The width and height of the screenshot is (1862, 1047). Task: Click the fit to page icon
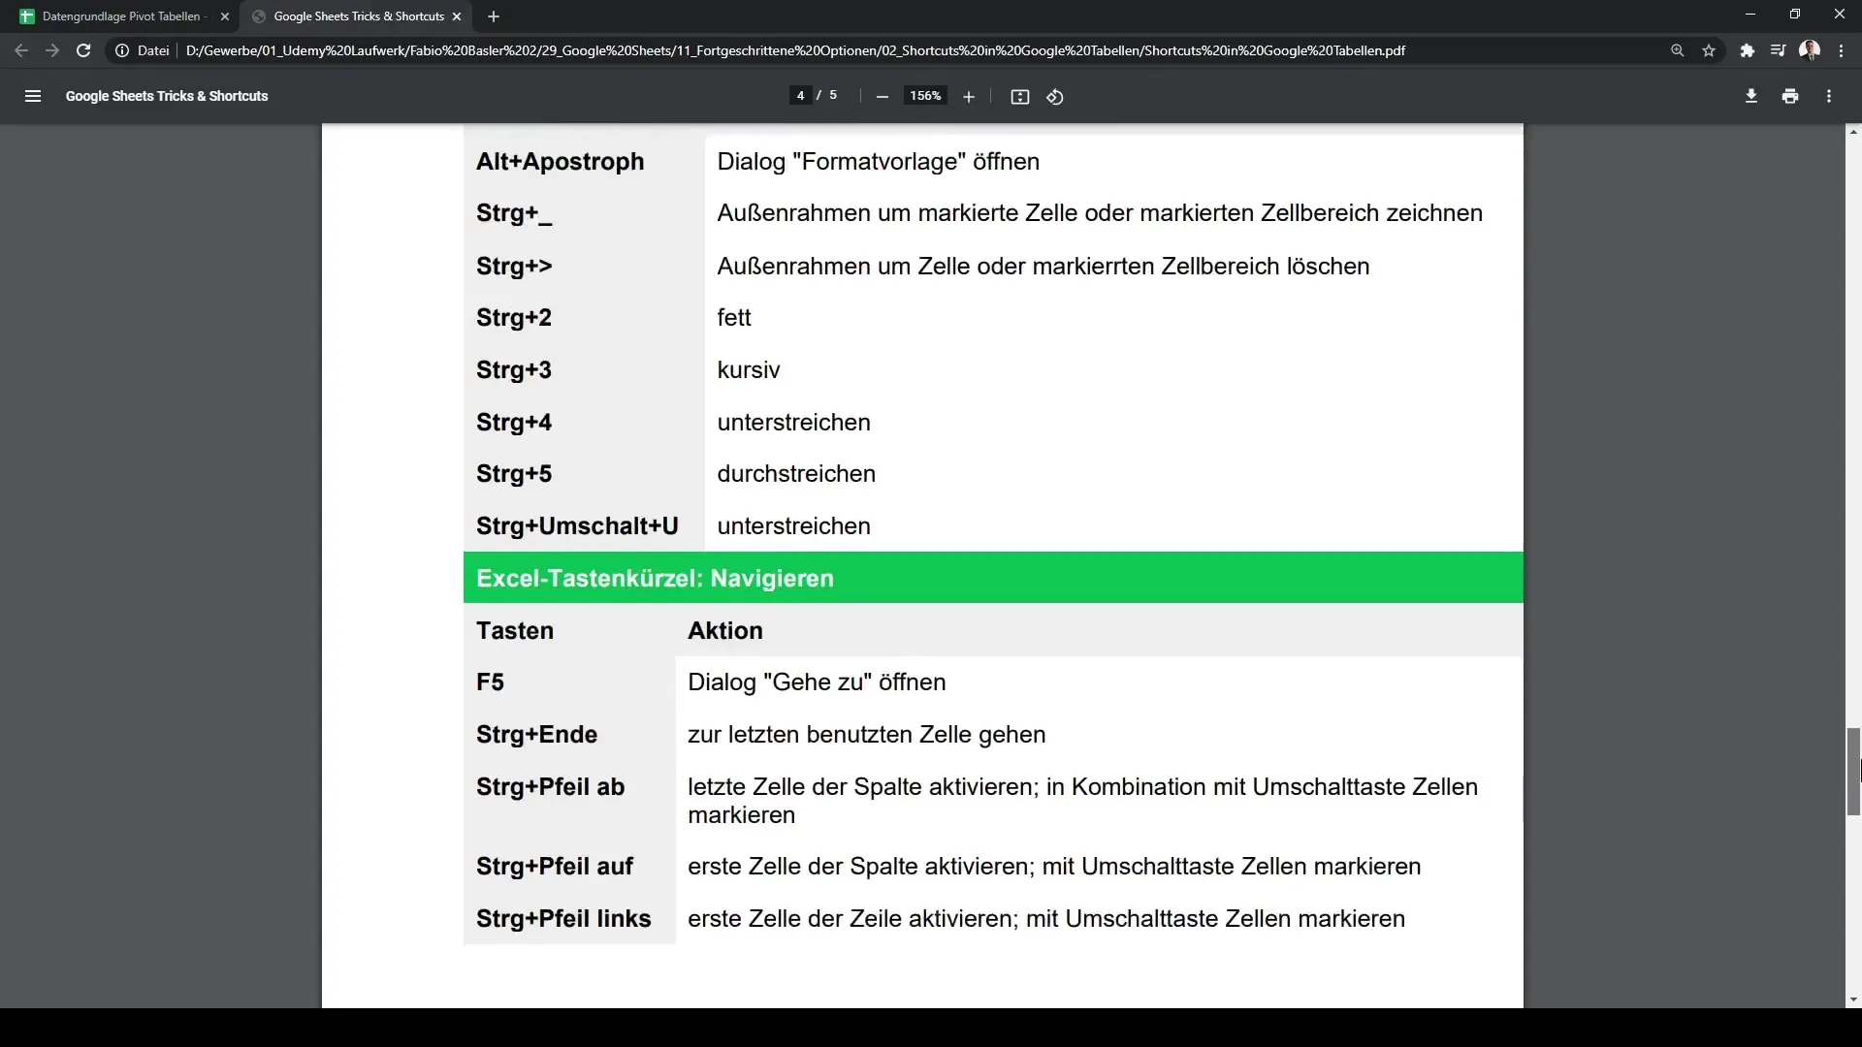click(x=1019, y=96)
